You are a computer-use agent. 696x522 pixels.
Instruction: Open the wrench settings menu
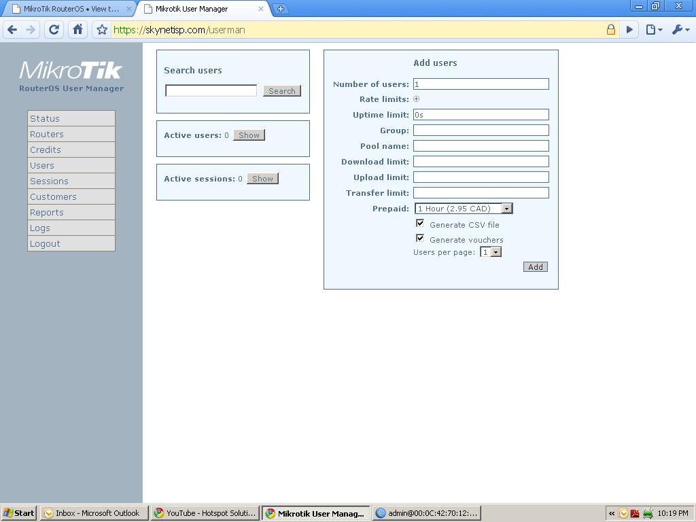coord(680,30)
